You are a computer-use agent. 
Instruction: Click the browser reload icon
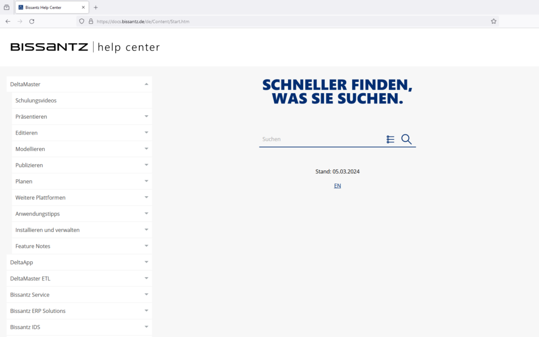pos(33,21)
